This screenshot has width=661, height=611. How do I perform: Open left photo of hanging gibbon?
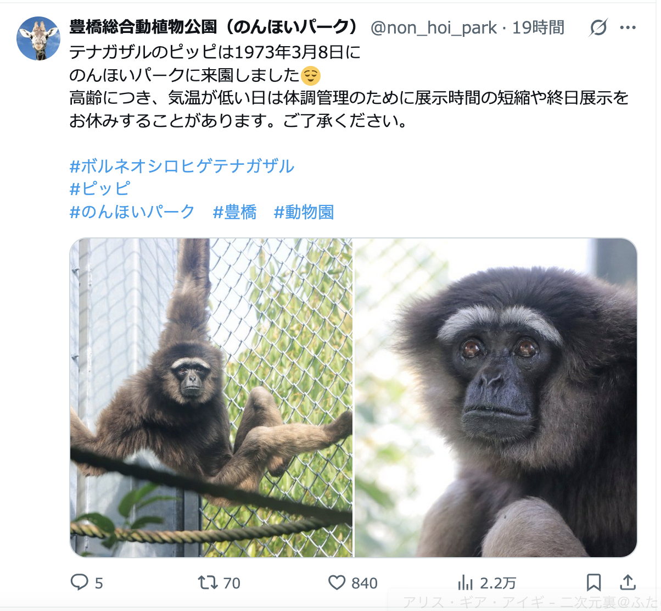[x=211, y=398]
